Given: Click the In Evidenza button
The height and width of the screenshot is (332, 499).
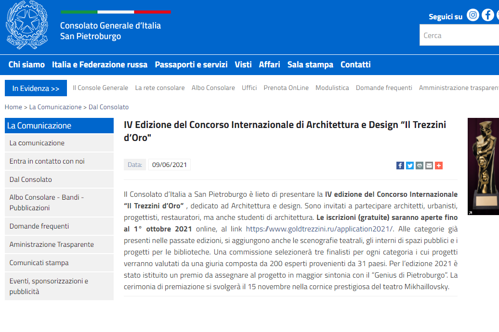Looking at the screenshot, I should point(36,88).
